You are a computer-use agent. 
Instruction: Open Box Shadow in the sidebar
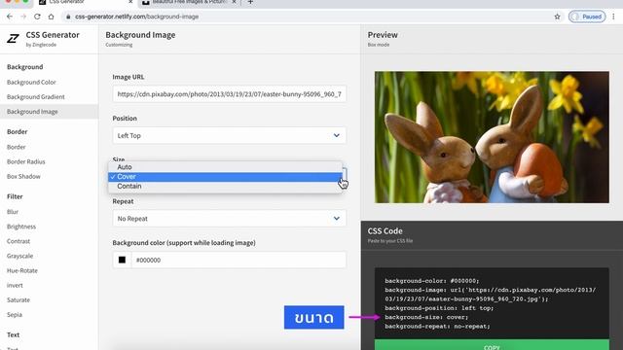point(23,176)
